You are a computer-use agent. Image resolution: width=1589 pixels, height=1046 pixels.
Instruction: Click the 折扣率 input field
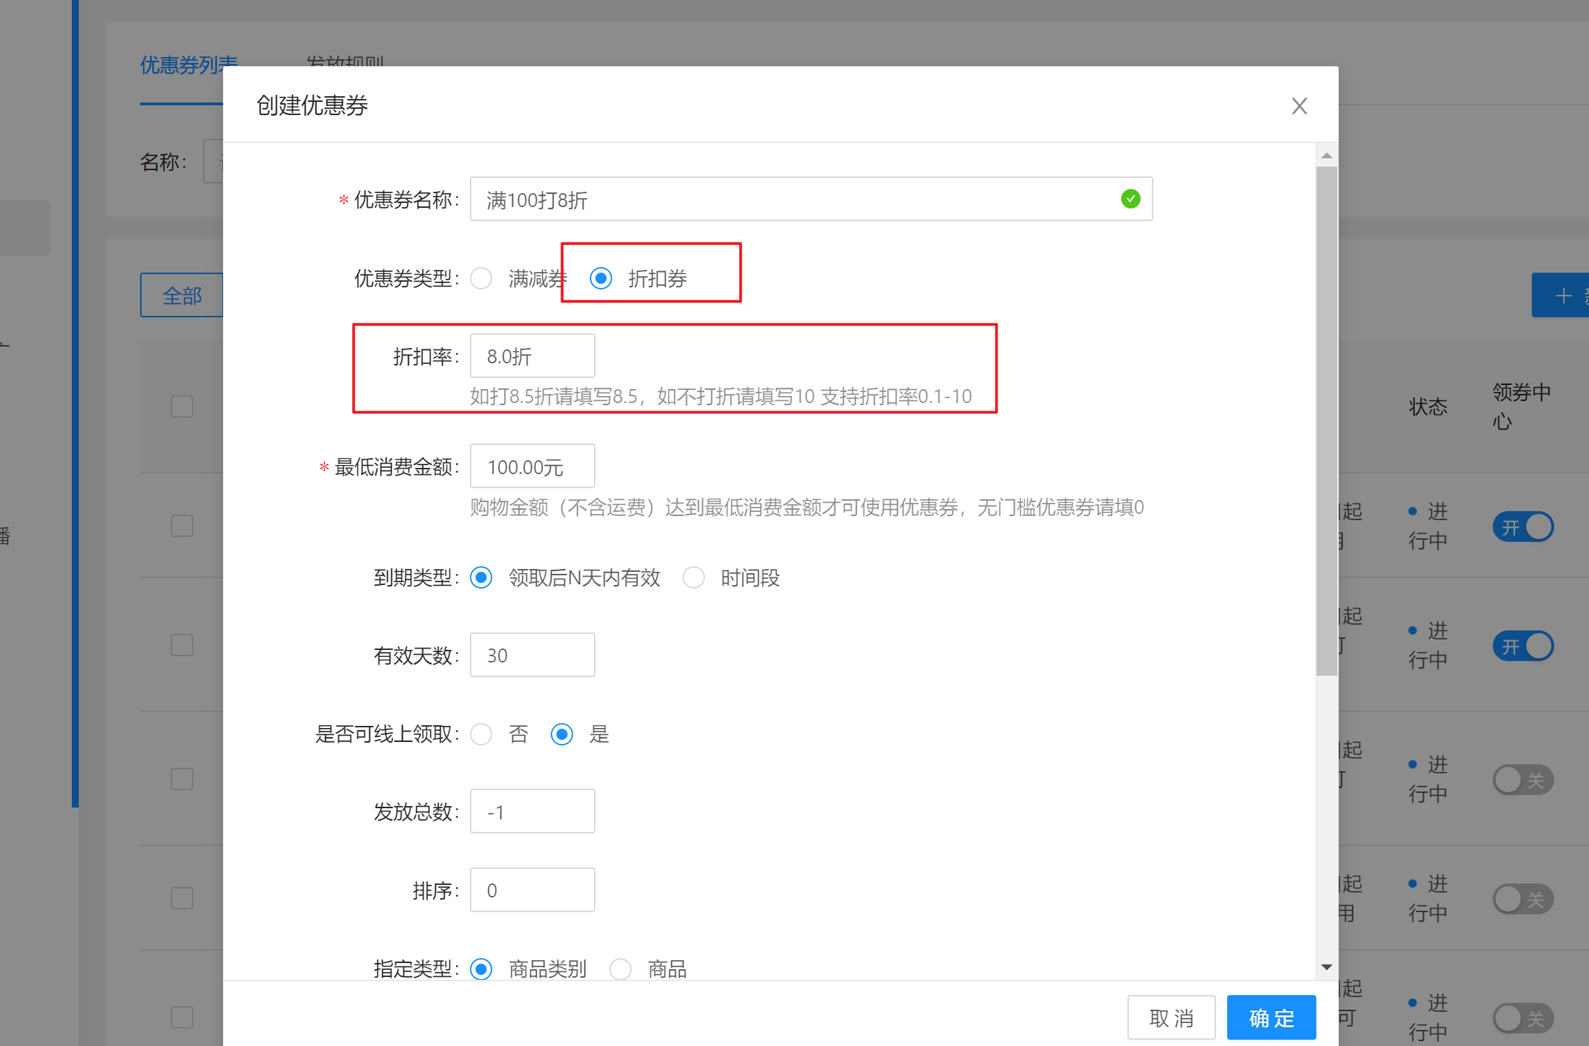pyautogui.click(x=532, y=356)
